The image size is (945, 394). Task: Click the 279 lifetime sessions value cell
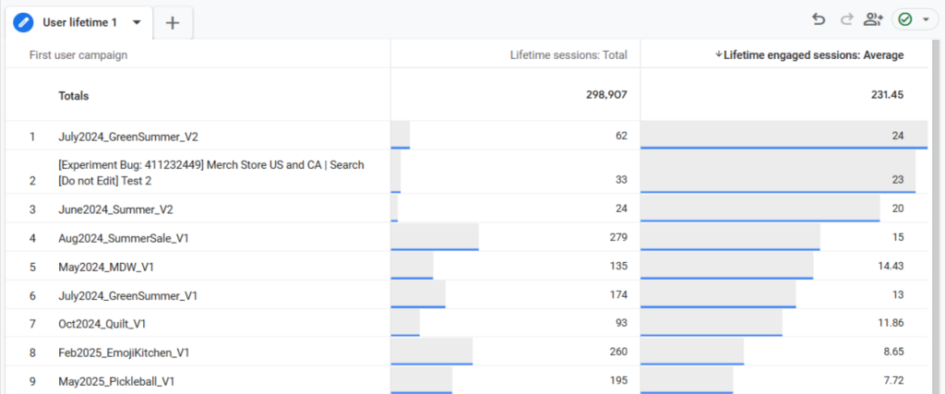pyautogui.click(x=616, y=238)
